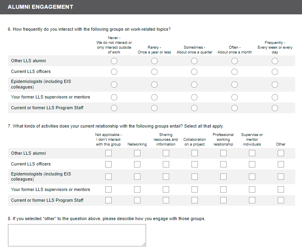Check Other for Current LLS officers activities
This screenshot has width=302, height=250.
[x=281, y=164]
